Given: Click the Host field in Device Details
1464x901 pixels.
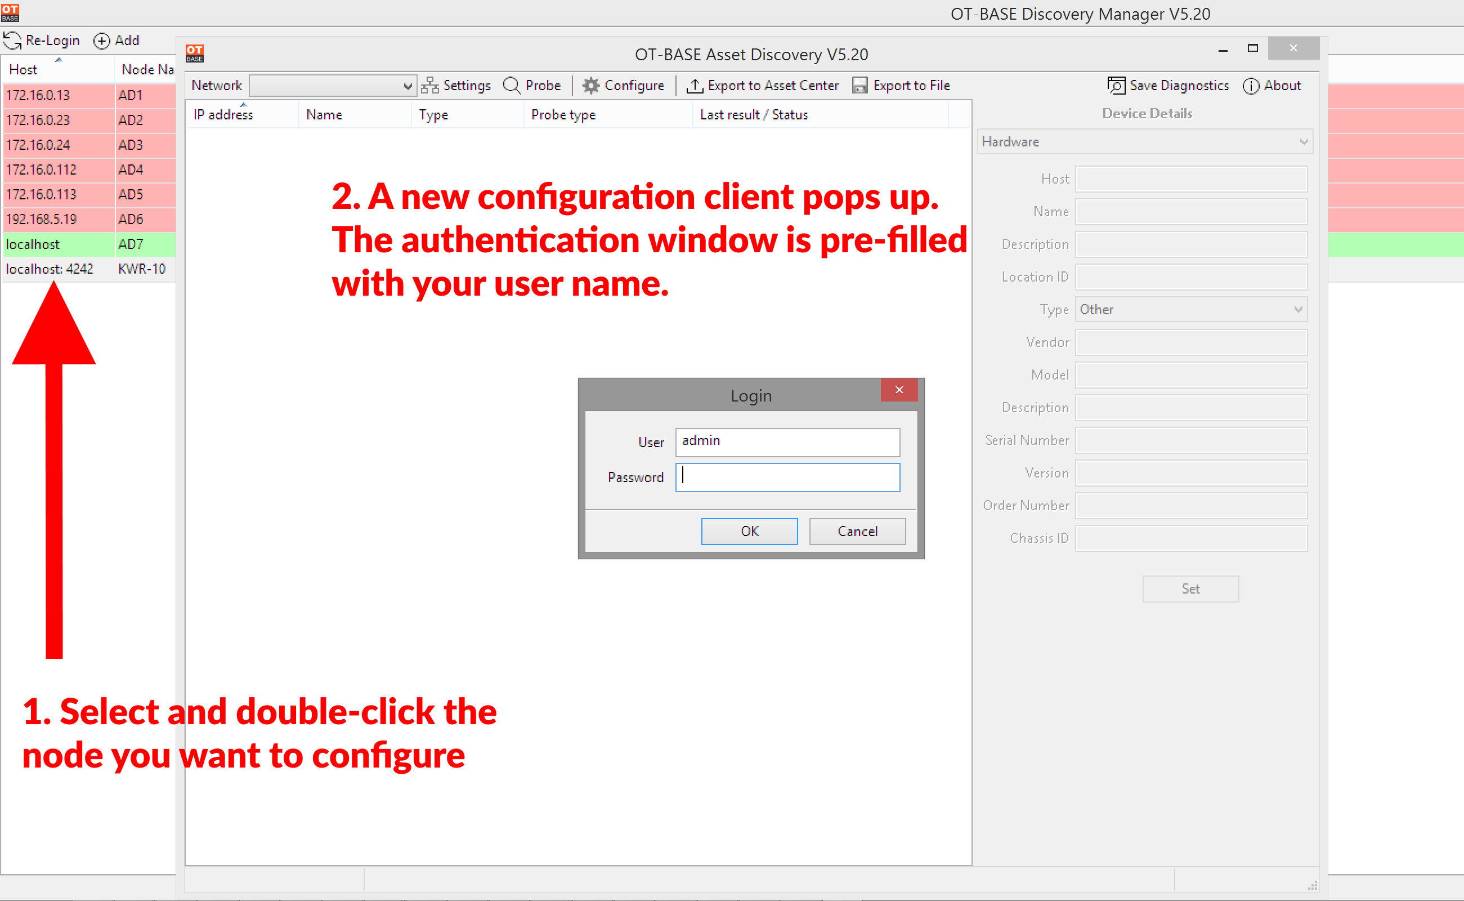Looking at the screenshot, I should (x=1191, y=179).
